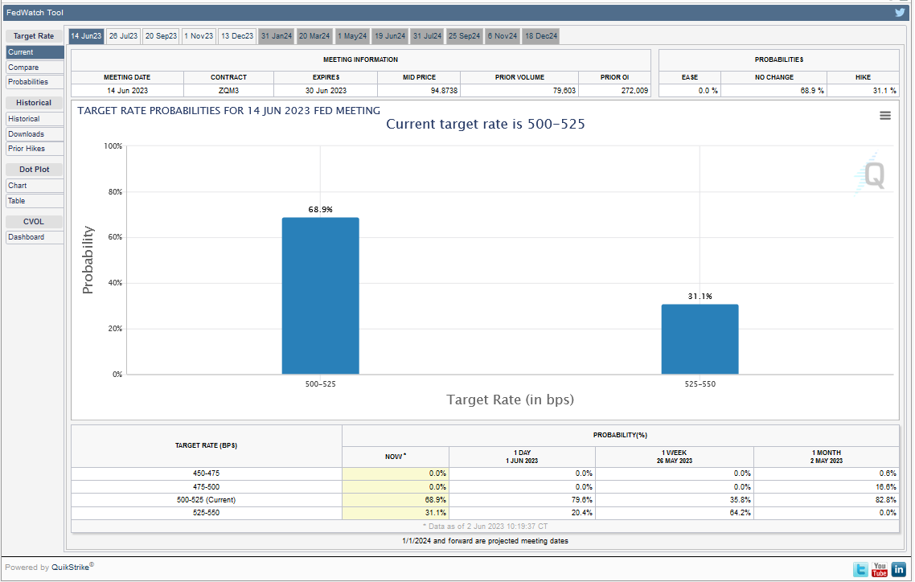Click the 1 WEEK 26 MAY 2023 column header

tap(675, 457)
